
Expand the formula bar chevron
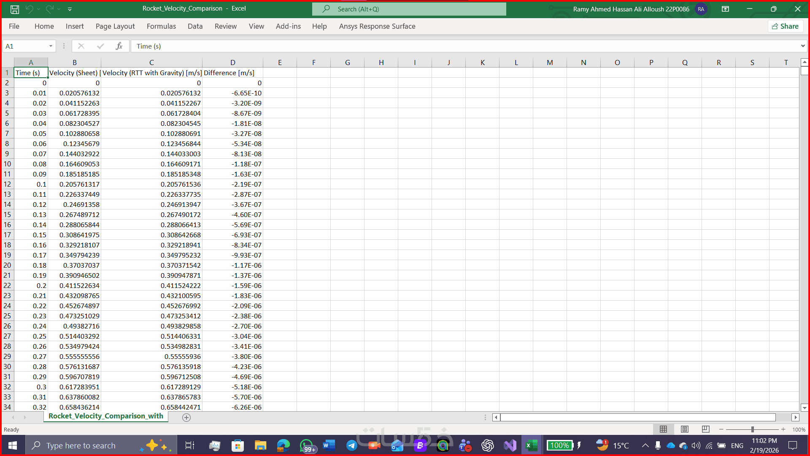click(802, 46)
